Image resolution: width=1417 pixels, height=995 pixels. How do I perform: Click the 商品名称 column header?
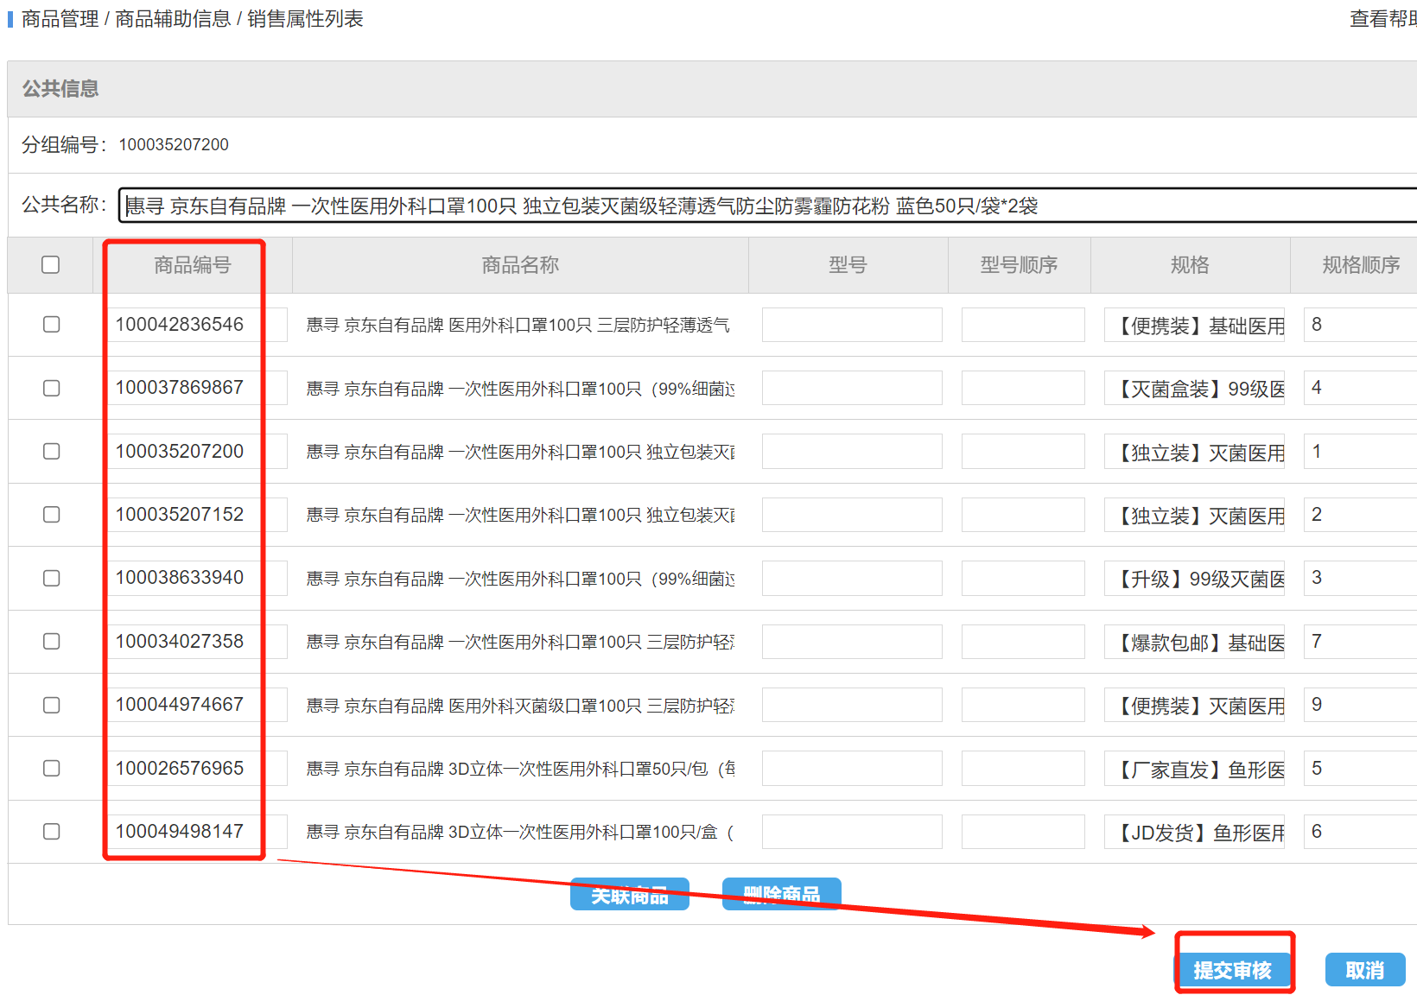[520, 265]
